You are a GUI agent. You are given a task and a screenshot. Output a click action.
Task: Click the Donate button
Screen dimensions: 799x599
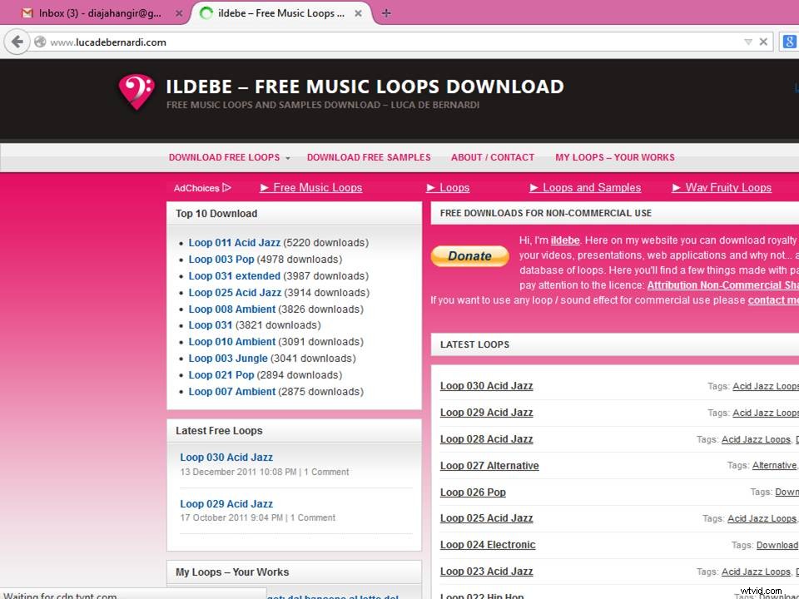[469, 256]
